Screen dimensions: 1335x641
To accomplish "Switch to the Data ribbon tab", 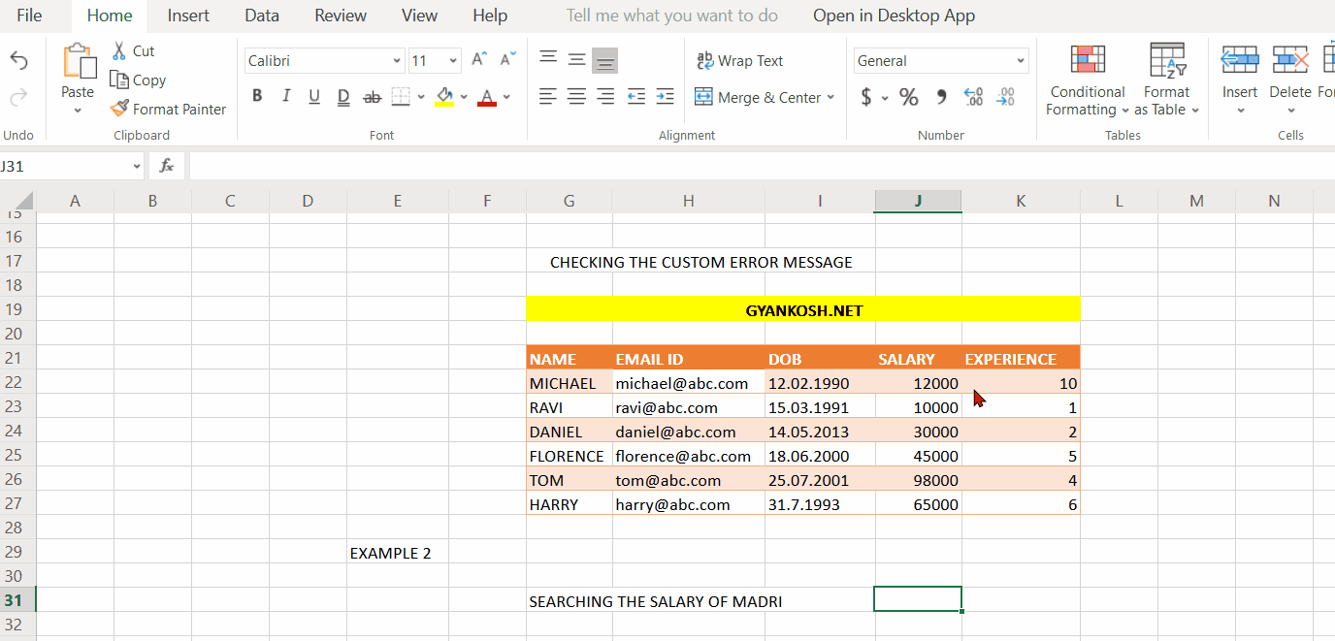I will point(261,16).
